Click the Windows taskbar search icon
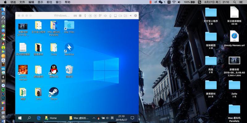The image size is (247, 123). click(29, 118)
